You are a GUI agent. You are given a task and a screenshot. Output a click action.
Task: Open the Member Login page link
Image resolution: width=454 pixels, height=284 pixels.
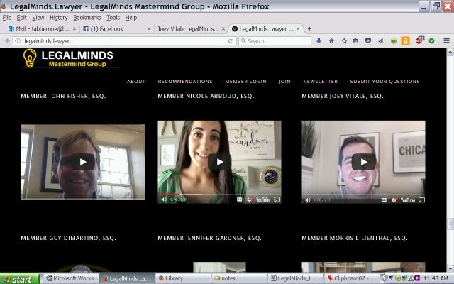(x=245, y=82)
